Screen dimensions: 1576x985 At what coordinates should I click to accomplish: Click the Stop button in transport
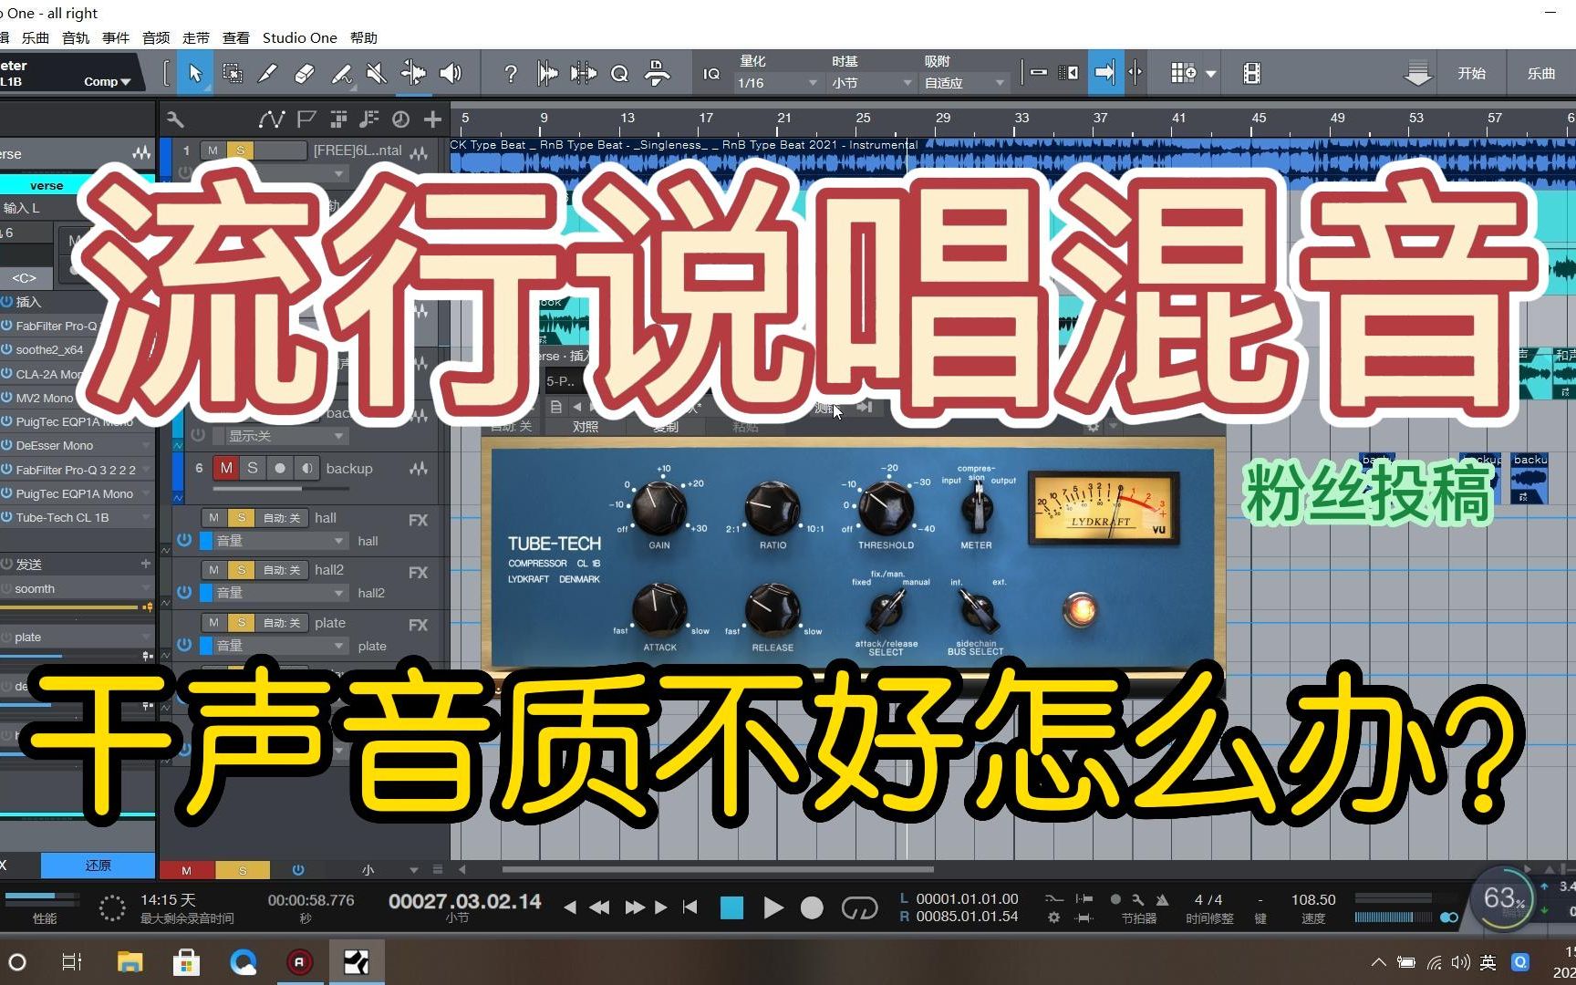tap(731, 907)
